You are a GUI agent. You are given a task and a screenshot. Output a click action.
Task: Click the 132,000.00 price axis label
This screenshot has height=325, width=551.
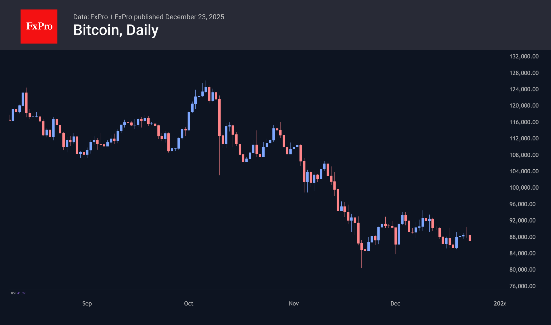(x=524, y=56)
